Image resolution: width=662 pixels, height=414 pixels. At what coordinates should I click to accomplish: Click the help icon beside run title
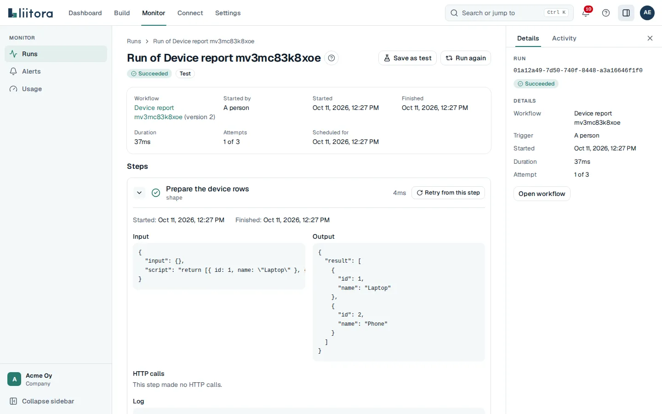pyautogui.click(x=331, y=58)
